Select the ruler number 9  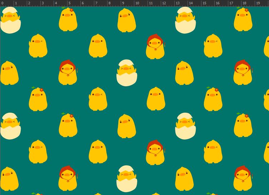(x=123, y=3)
